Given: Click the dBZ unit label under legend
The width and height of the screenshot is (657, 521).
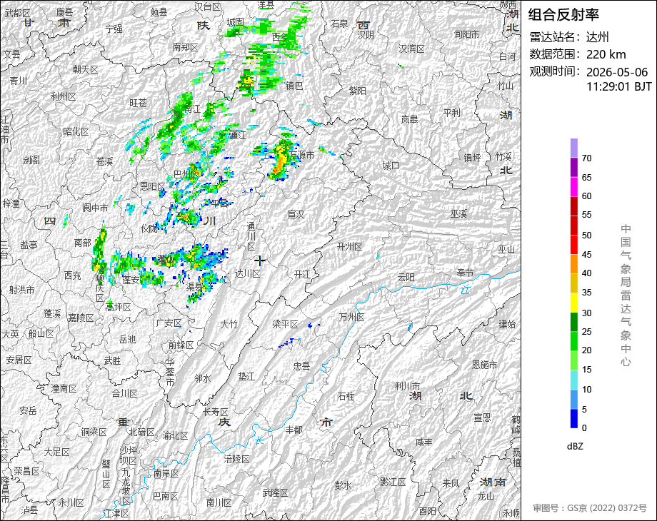Looking at the screenshot, I should (575, 447).
